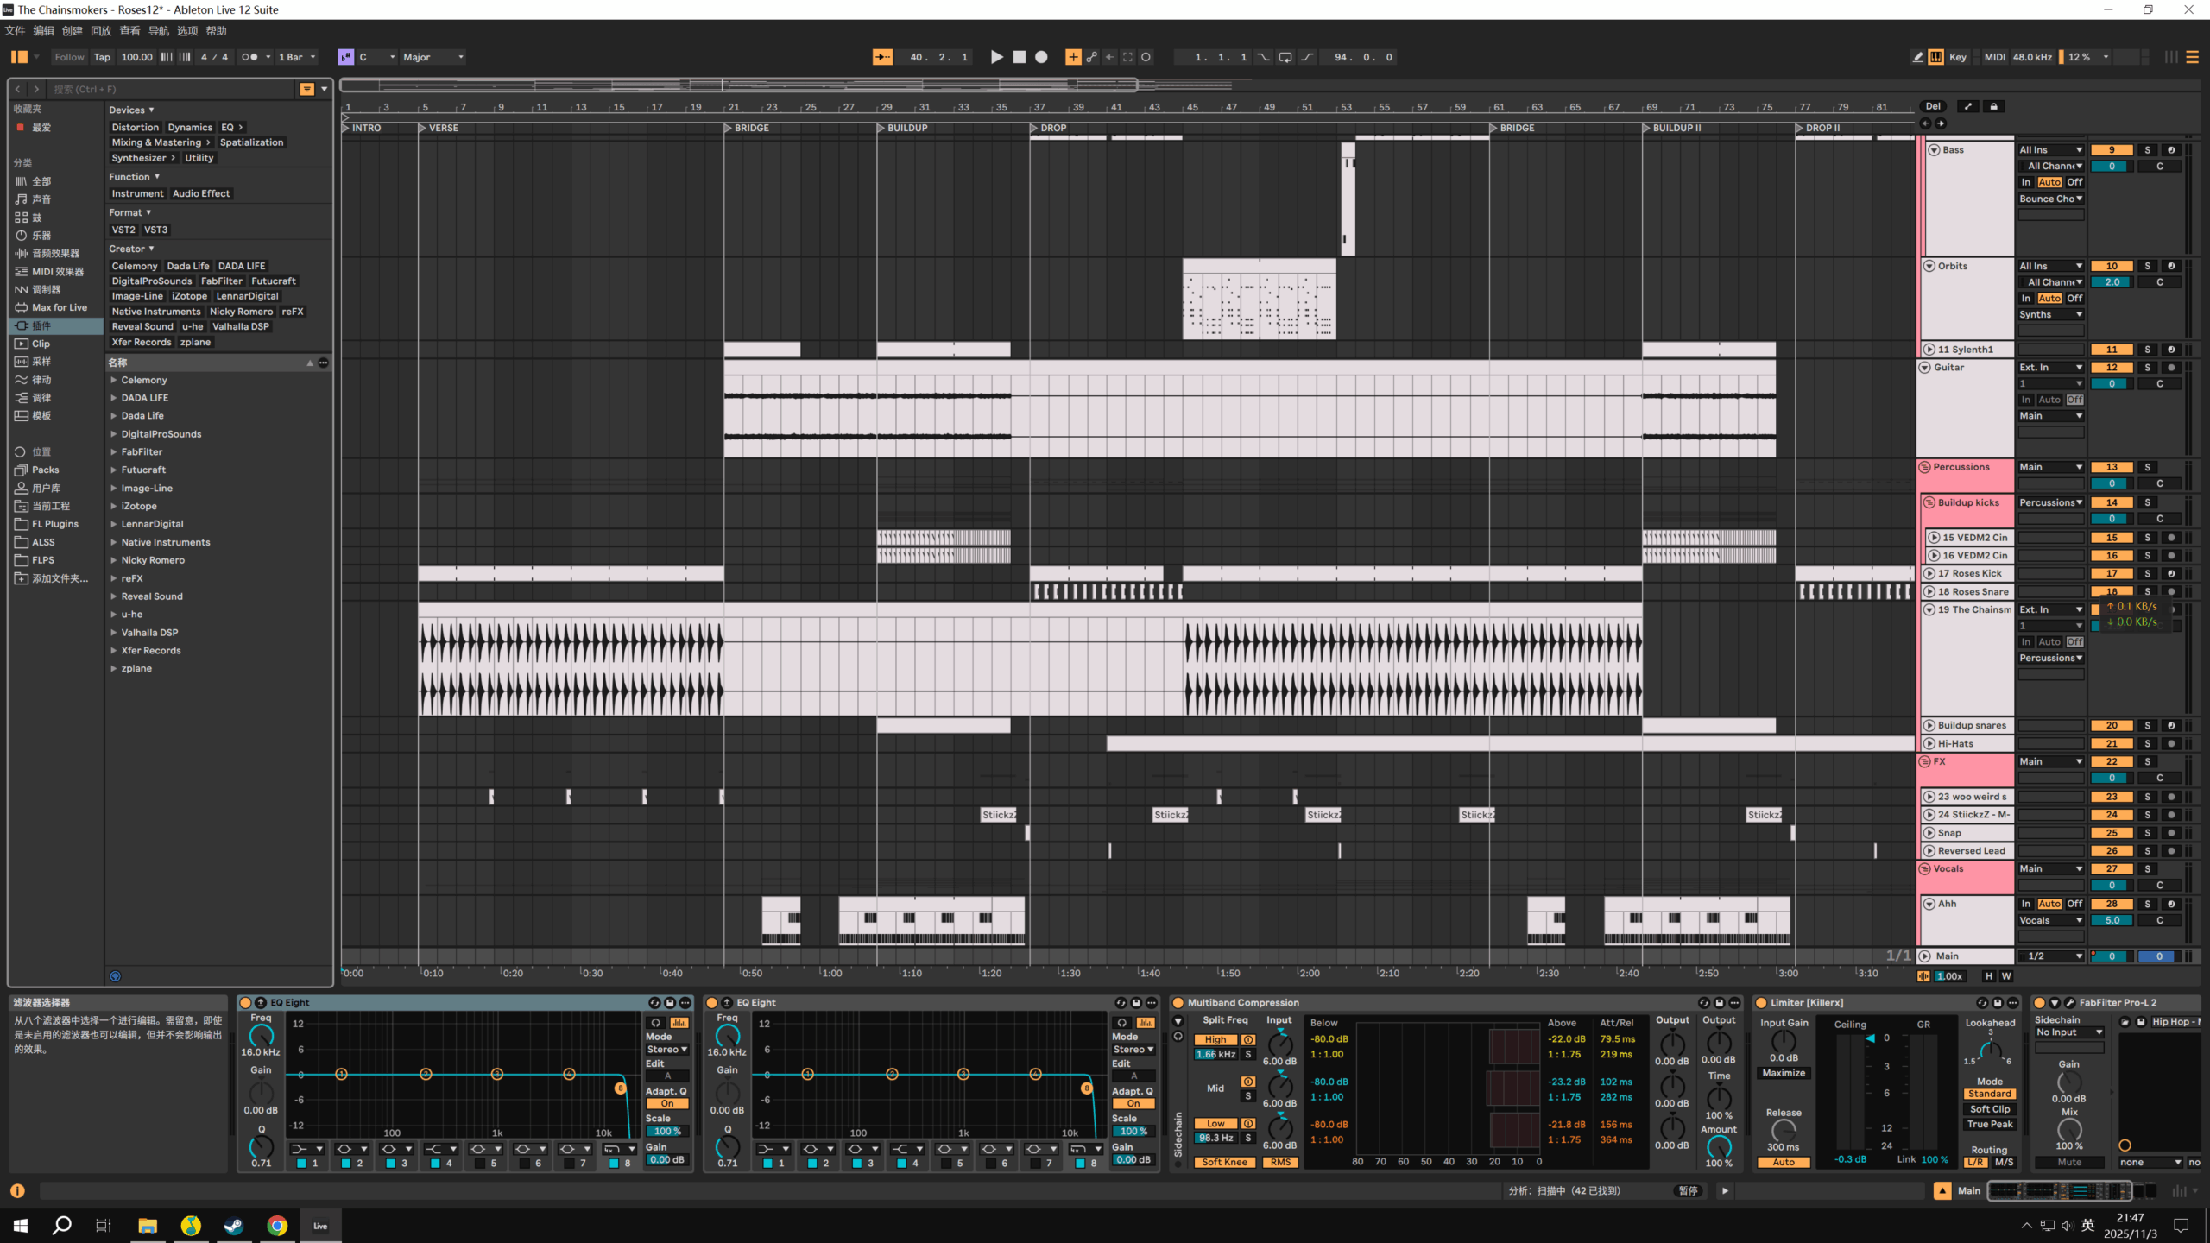This screenshot has width=2210, height=1243.
Task: Click the Scale 100% slider in EQ Eight
Action: pyautogui.click(x=667, y=1131)
